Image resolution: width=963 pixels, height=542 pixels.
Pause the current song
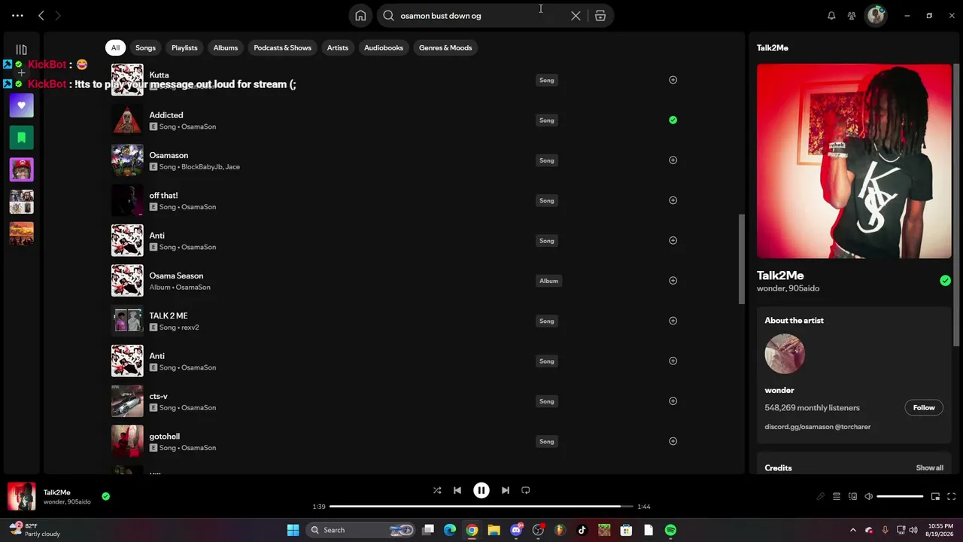coord(481,490)
